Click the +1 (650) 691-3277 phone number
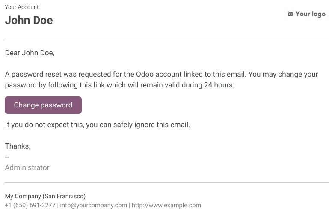 30,205
